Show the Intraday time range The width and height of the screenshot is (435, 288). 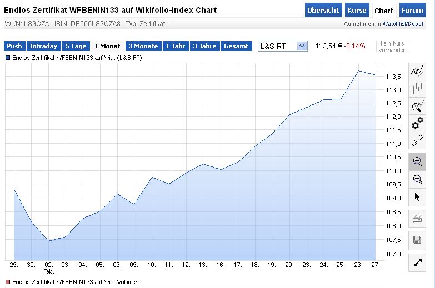pos(43,46)
